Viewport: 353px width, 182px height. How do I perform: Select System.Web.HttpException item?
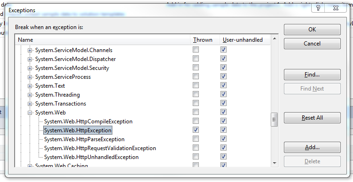(x=78, y=130)
